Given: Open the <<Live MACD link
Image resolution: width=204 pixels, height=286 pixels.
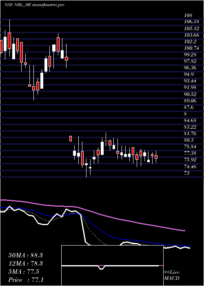Looking at the screenshot, I should click(x=172, y=275).
